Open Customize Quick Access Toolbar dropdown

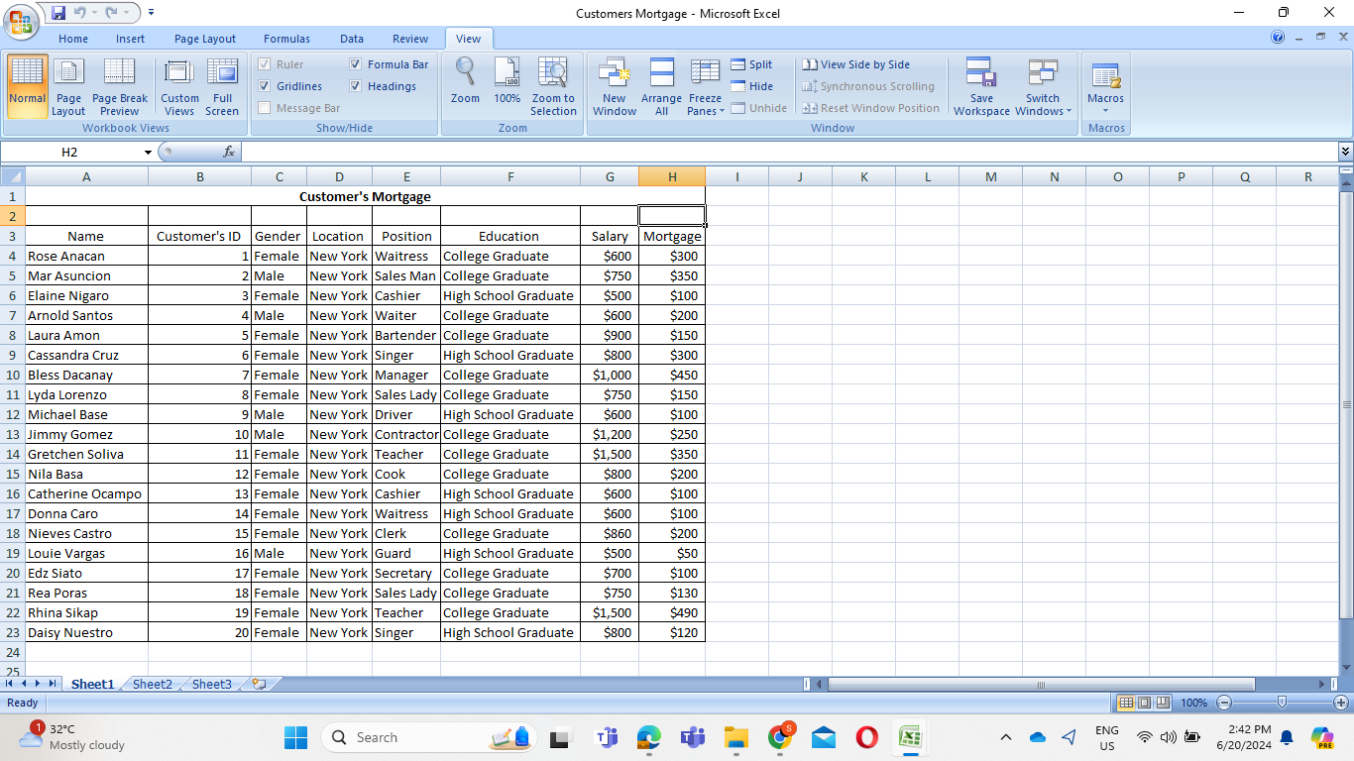point(151,13)
